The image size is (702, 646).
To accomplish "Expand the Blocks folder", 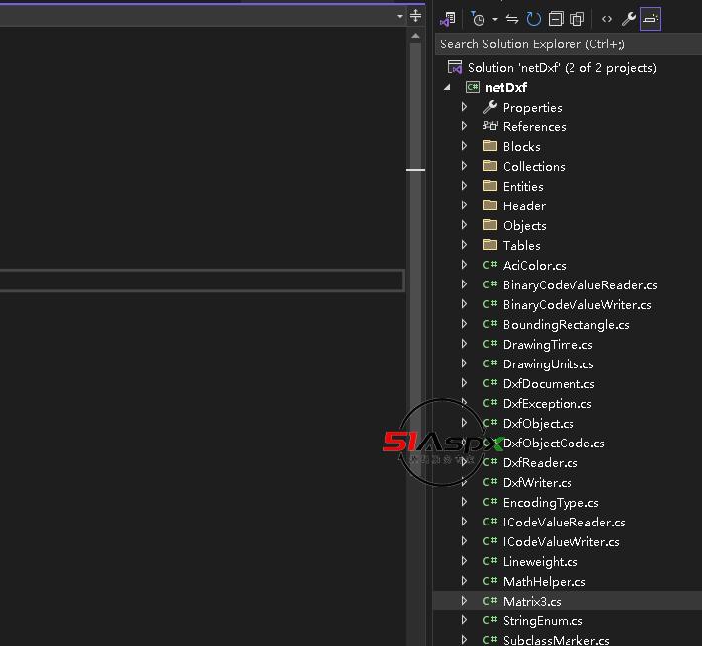I will click(465, 146).
